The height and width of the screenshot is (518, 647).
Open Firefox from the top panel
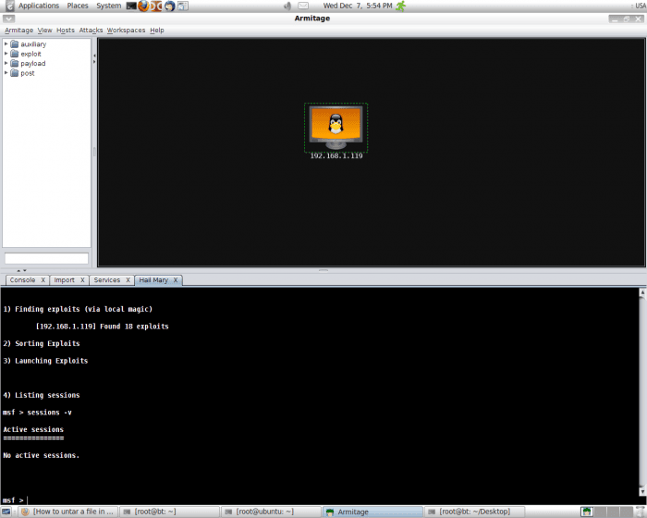[143, 6]
